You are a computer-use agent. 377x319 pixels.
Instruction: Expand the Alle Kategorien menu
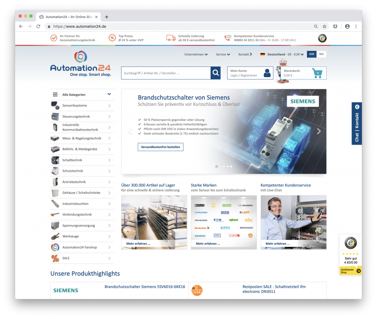82,95
